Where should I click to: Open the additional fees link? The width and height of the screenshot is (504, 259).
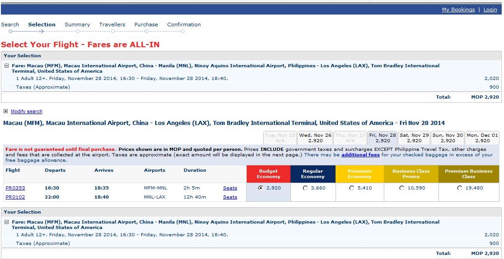click(360, 154)
